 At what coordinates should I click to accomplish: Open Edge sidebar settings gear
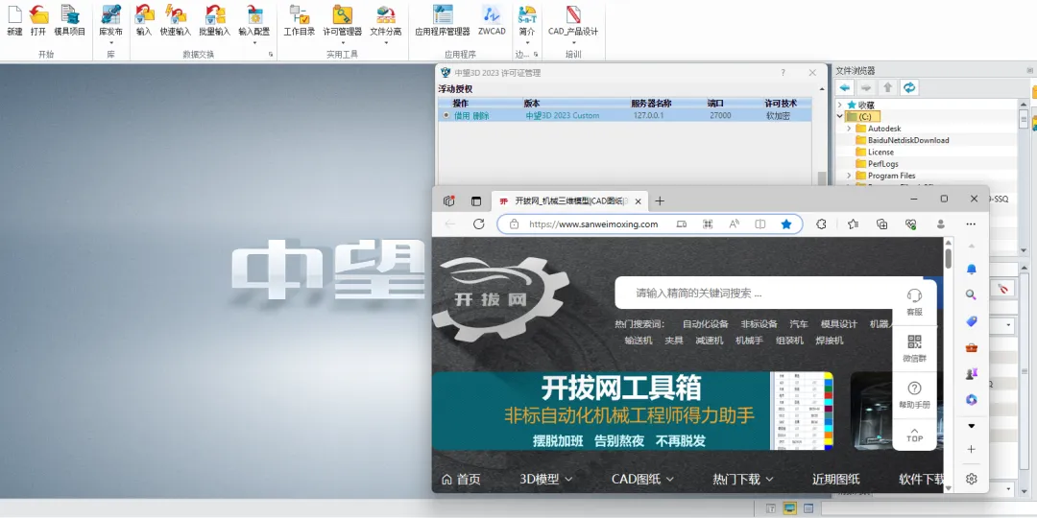pos(971,479)
